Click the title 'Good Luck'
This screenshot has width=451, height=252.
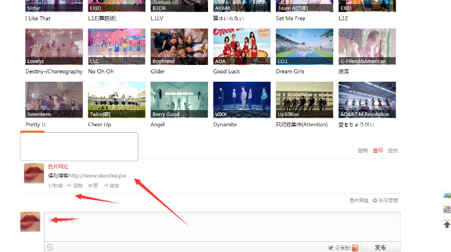point(227,72)
